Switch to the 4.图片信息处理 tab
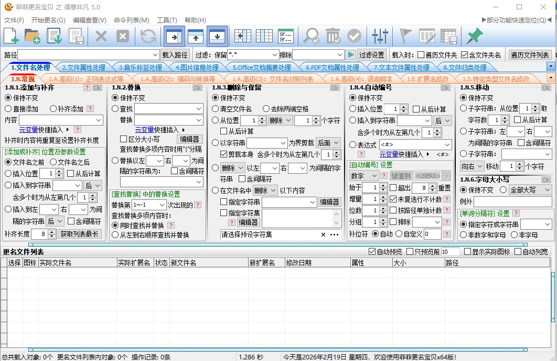This screenshot has height=361, width=557. pyautogui.click(x=197, y=67)
